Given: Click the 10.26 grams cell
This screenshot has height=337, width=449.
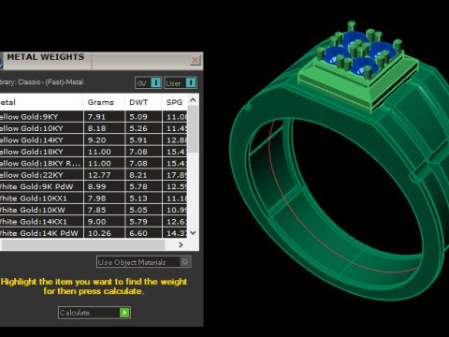Looking at the screenshot, I should pyautogui.click(x=104, y=233).
